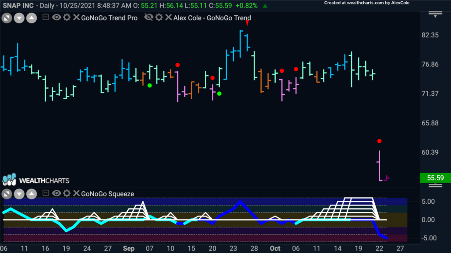Image resolution: width=451 pixels, height=253 pixels.
Task: Click the Oct label on the date axis
Action: [275, 249]
